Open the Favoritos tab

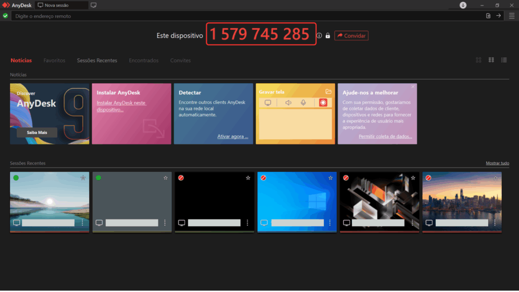pyautogui.click(x=54, y=60)
